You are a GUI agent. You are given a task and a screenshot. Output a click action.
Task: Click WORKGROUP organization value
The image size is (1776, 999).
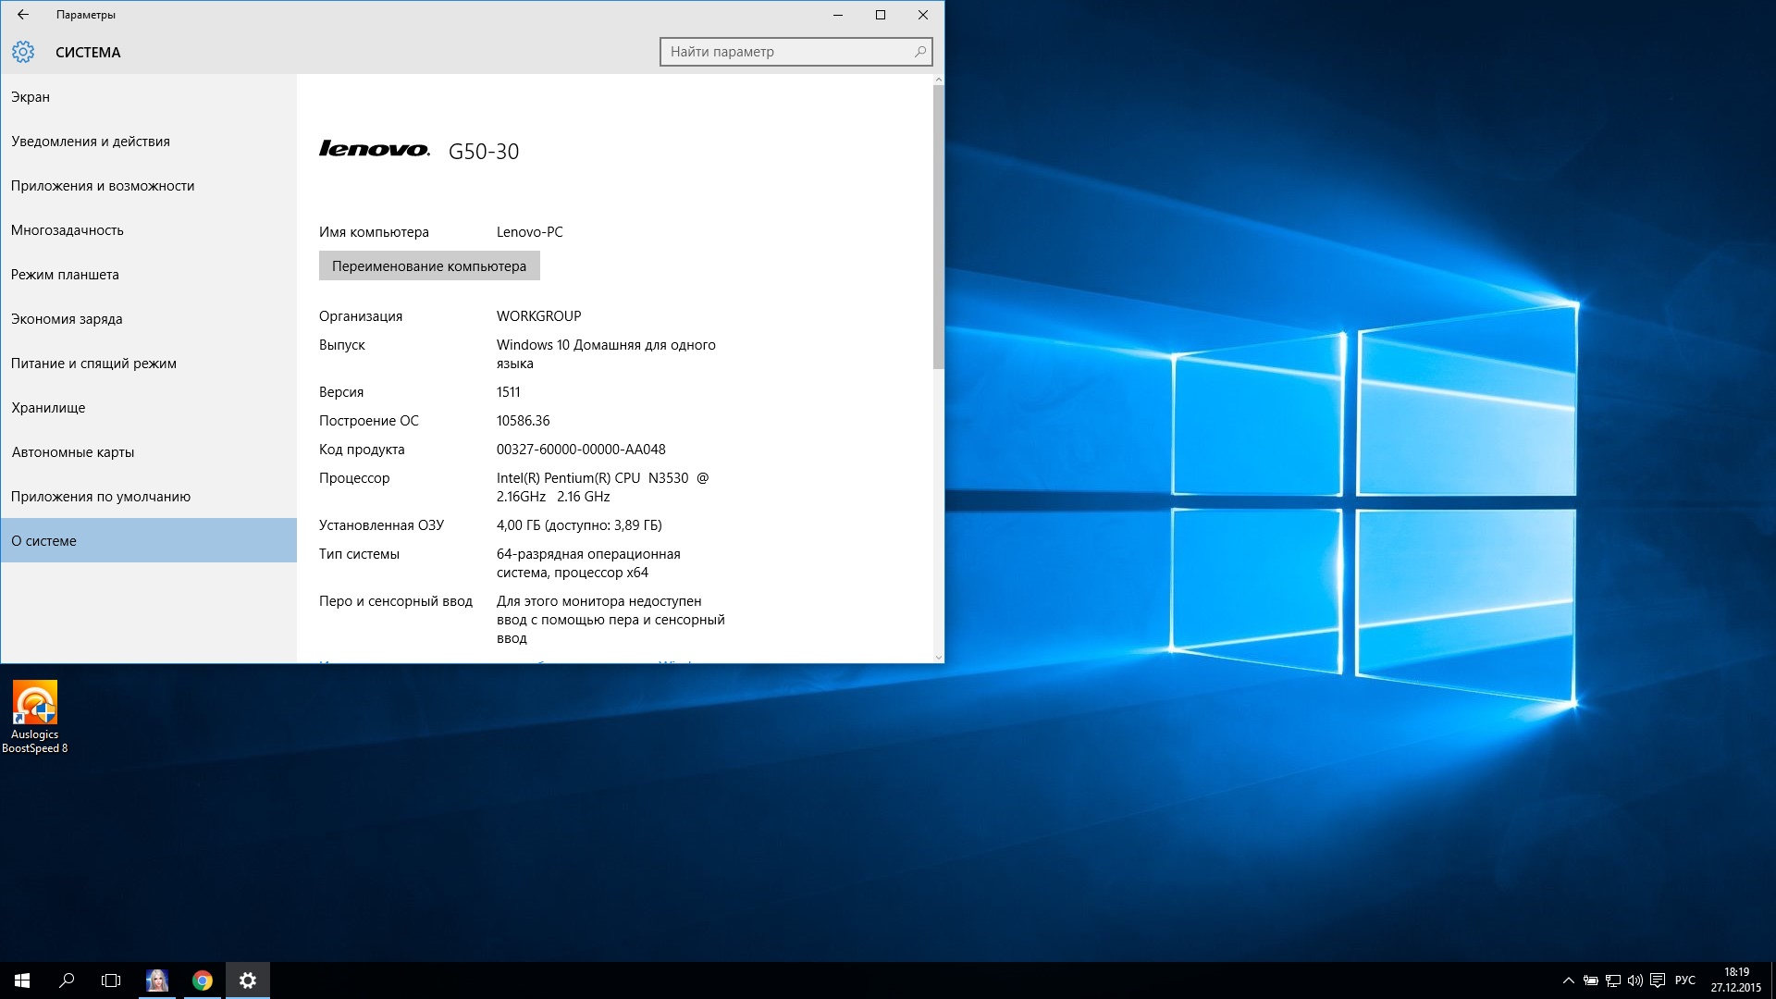point(538,316)
